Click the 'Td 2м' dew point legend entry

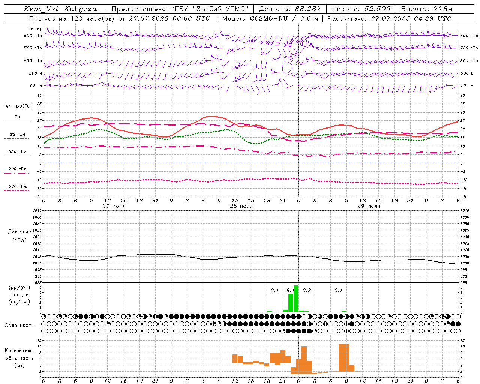(17, 134)
